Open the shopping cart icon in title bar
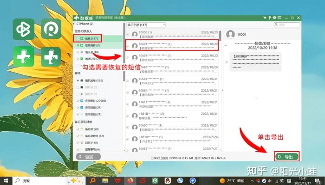Screen dimensions: 325x185 coord(265,18)
